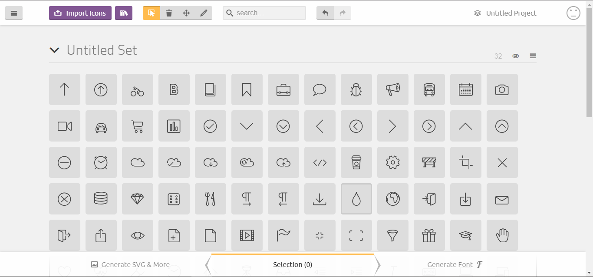Viewport: 593px width, 277px height.
Task: Toggle visibility of Untitled Set
Action: click(x=516, y=56)
